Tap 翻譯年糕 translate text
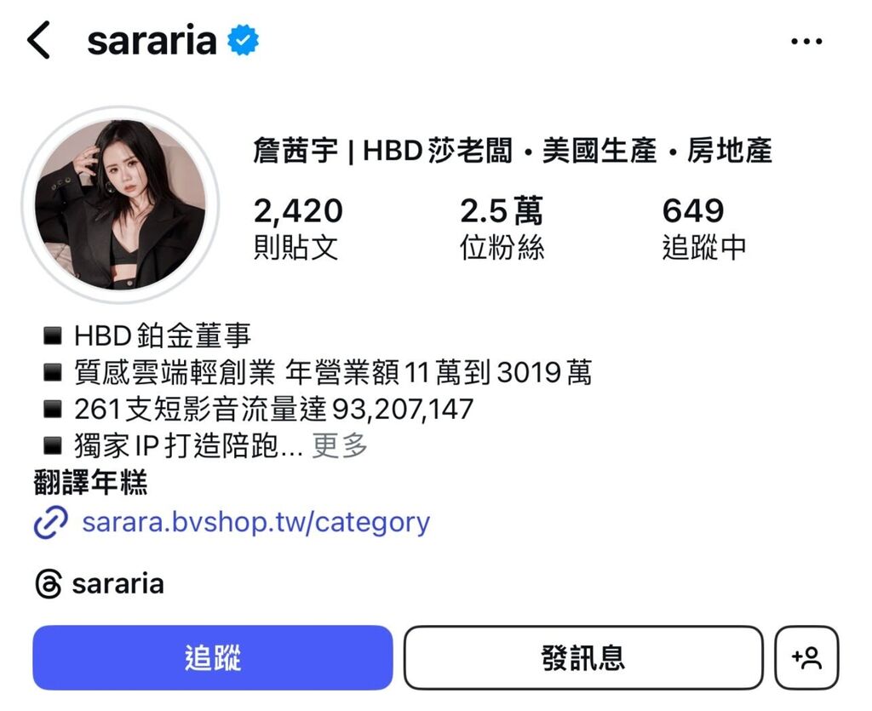Viewport: 872px width, 711px height. [90, 483]
